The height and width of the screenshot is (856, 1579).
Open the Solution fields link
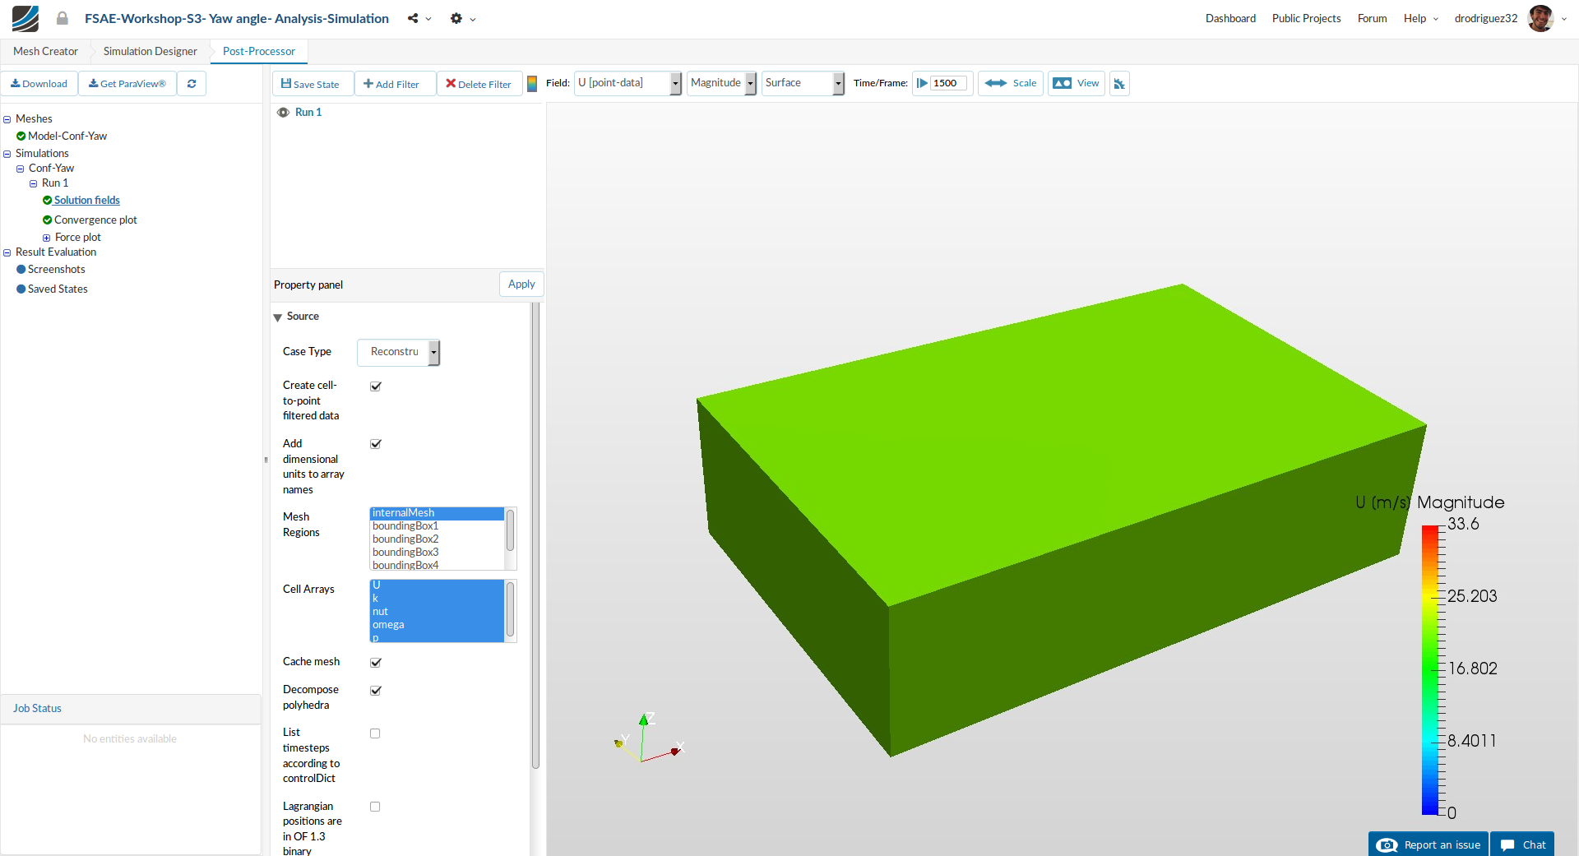click(x=87, y=201)
